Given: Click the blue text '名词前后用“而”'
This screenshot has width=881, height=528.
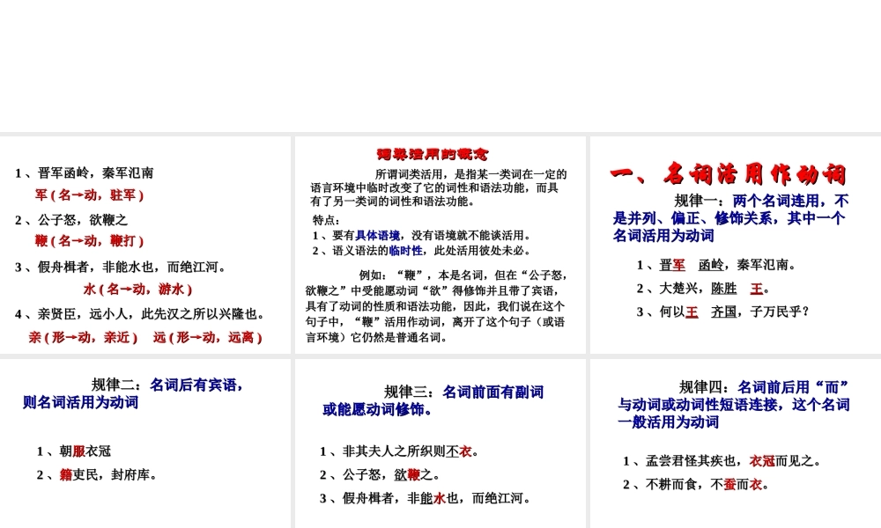Looking at the screenshot, I should point(793,387).
